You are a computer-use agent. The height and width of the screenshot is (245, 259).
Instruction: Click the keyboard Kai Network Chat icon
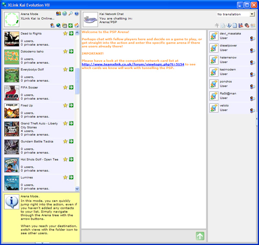click(x=90, y=19)
